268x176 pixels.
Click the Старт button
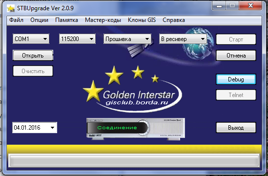pyautogui.click(x=236, y=39)
